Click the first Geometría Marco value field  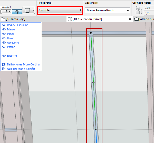(x=149, y=8)
